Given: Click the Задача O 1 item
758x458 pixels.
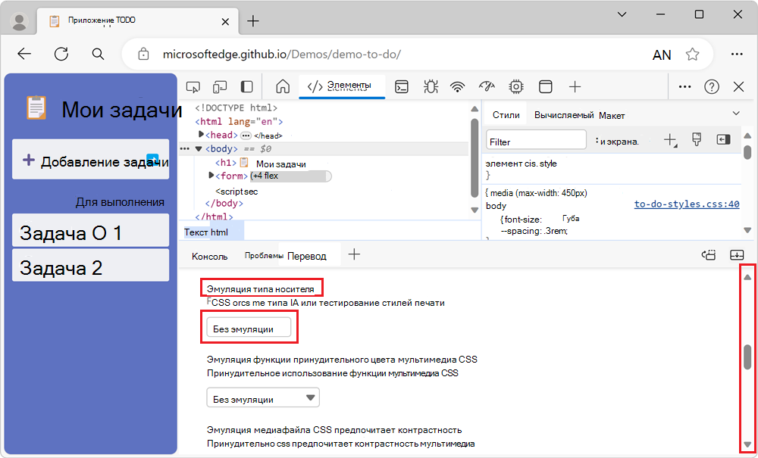Looking at the screenshot, I should click(91, 231).
